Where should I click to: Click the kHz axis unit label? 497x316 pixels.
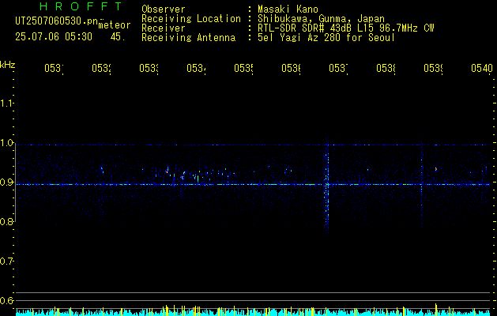point(8,65)
